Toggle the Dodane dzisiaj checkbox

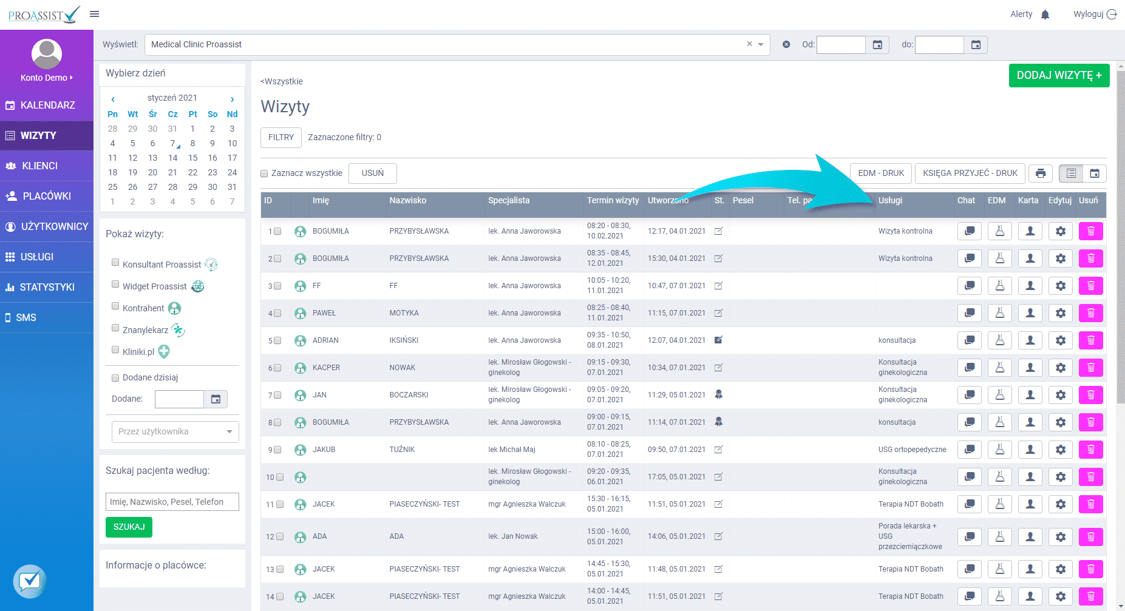pyautogui.click(x=115, y=378)
